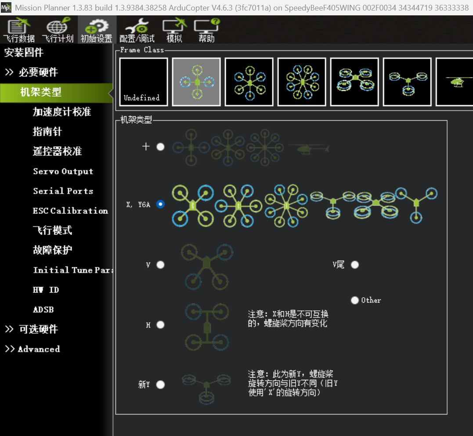The width and height of the screenshot is (473, 436).
Task: Choose the V尾 frame type radio button
Action: pyautogui.click(x=355, y=264)
